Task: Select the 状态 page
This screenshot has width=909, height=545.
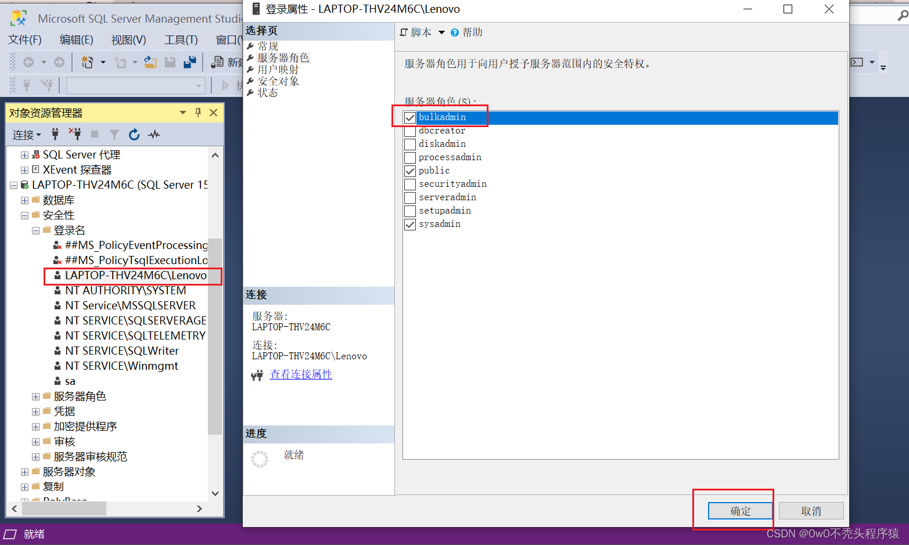Action: [x=268, y=93]
